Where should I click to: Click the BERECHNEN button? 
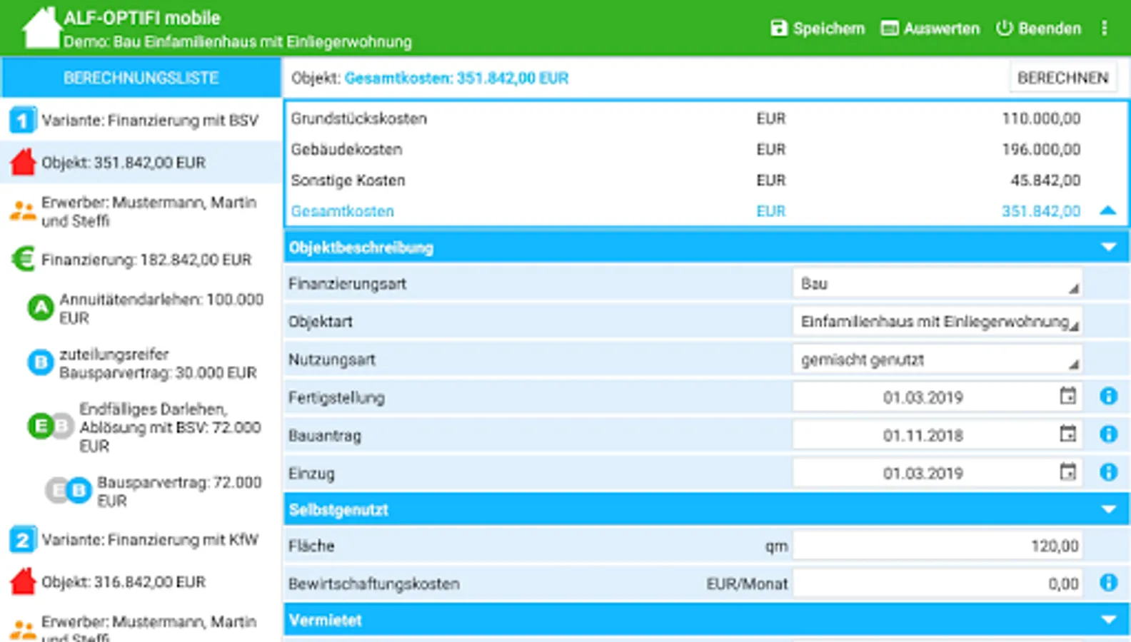click(1062, 78)
